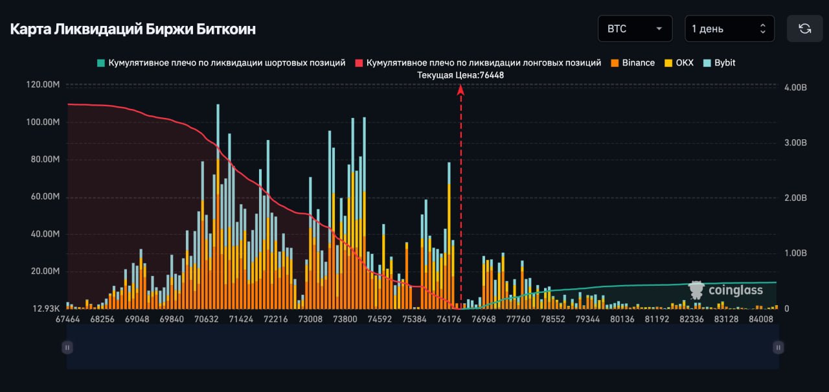Toggle Bybit series in the legend
This screenshot has width=829, height=392.
click(720, 63)
